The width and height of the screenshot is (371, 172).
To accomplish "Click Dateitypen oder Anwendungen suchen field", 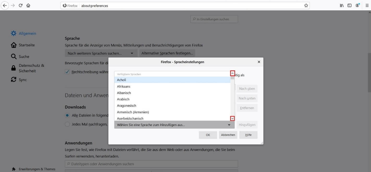I will [151, 164].
